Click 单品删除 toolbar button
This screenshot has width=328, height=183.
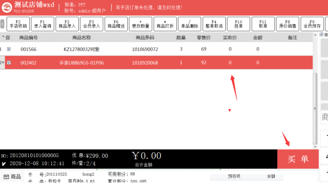tap(190, 24)
